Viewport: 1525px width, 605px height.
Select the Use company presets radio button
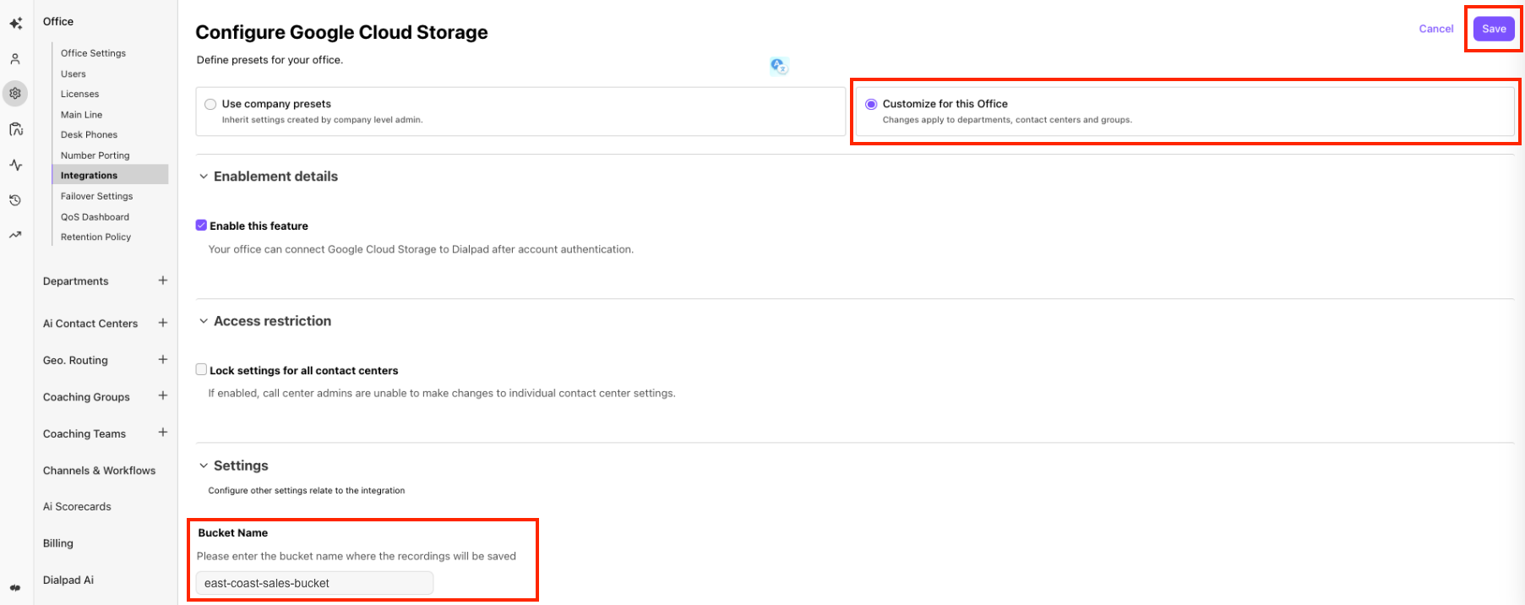tap(210, 104)
